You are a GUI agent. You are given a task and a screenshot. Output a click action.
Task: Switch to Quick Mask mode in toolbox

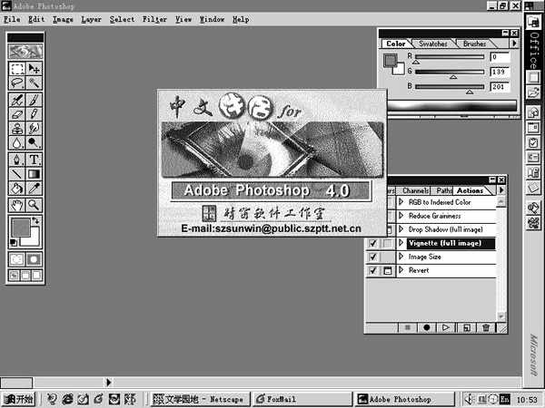click(x=34, y=259)
